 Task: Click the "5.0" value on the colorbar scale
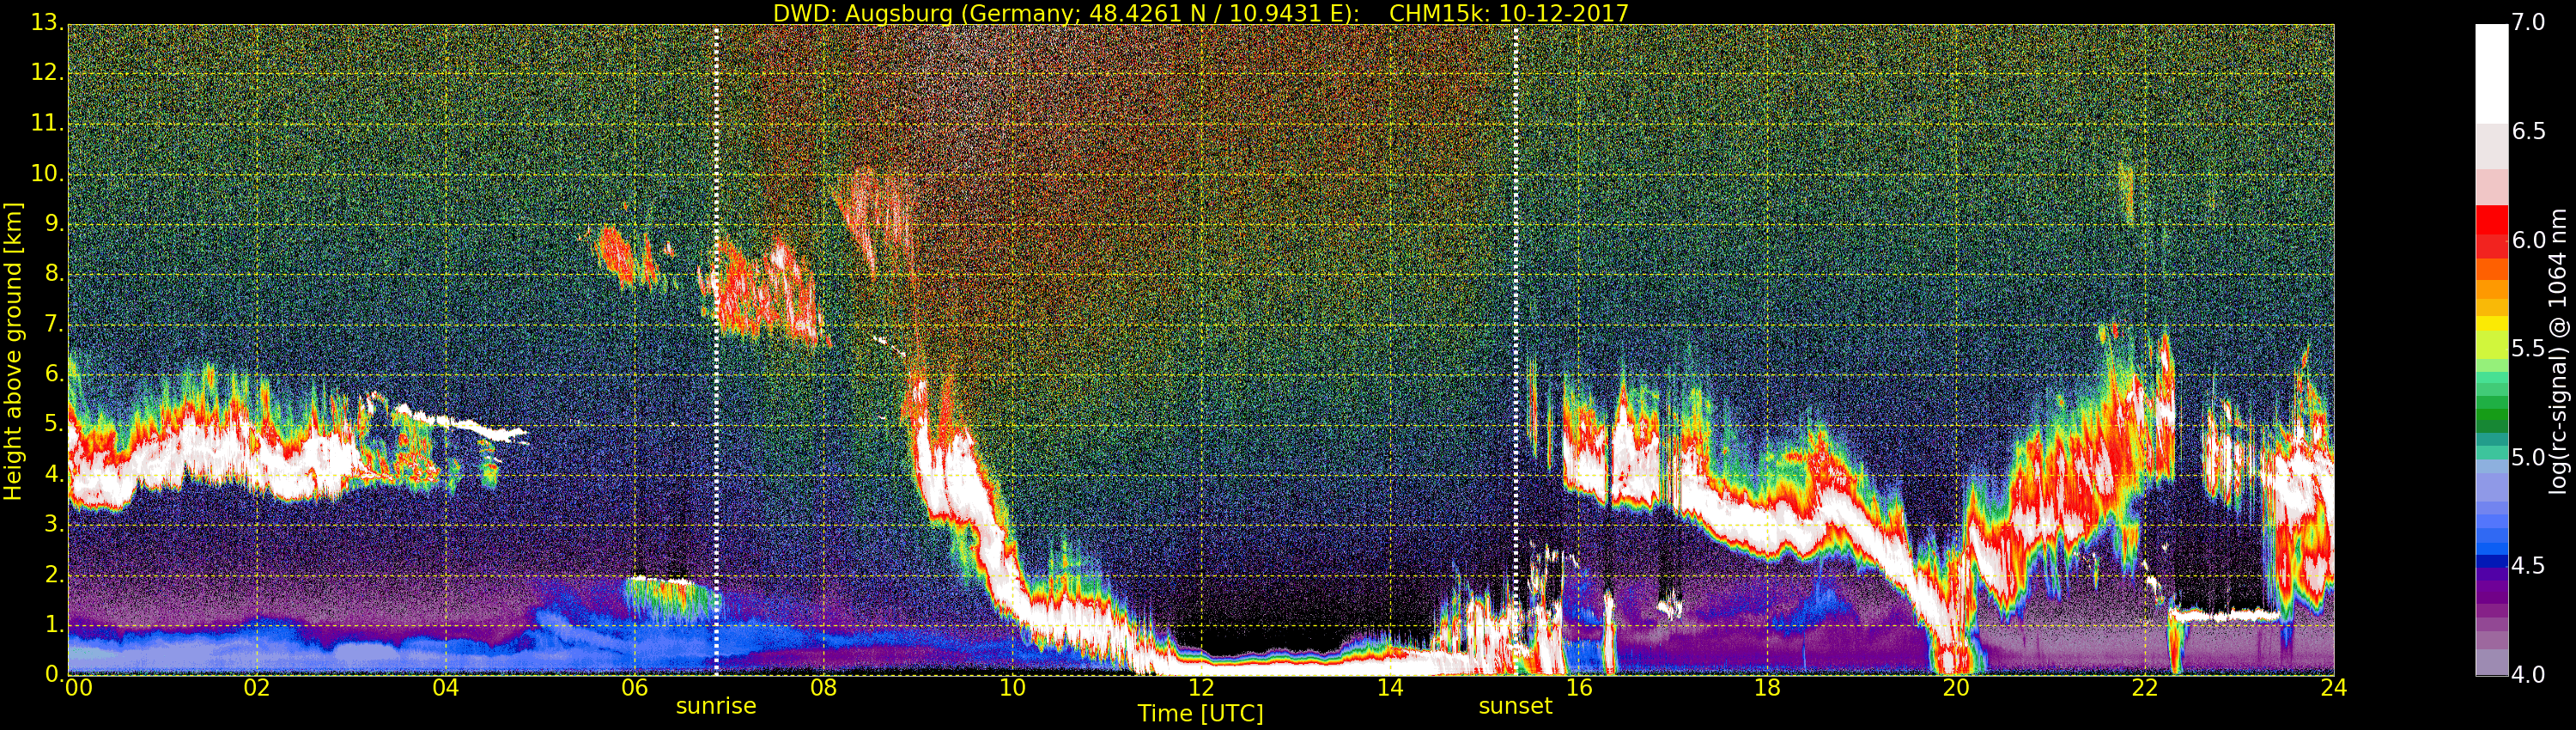(2529, 457)
